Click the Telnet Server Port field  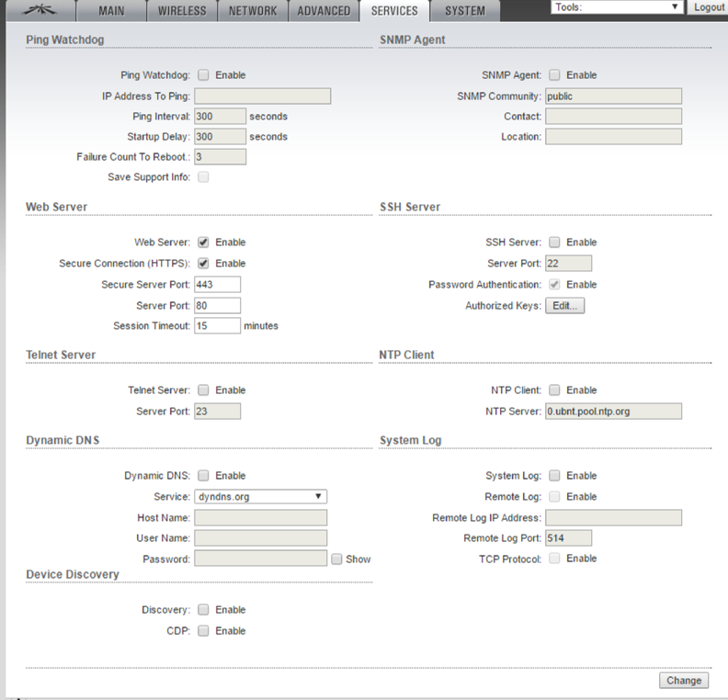coord(217,411)
